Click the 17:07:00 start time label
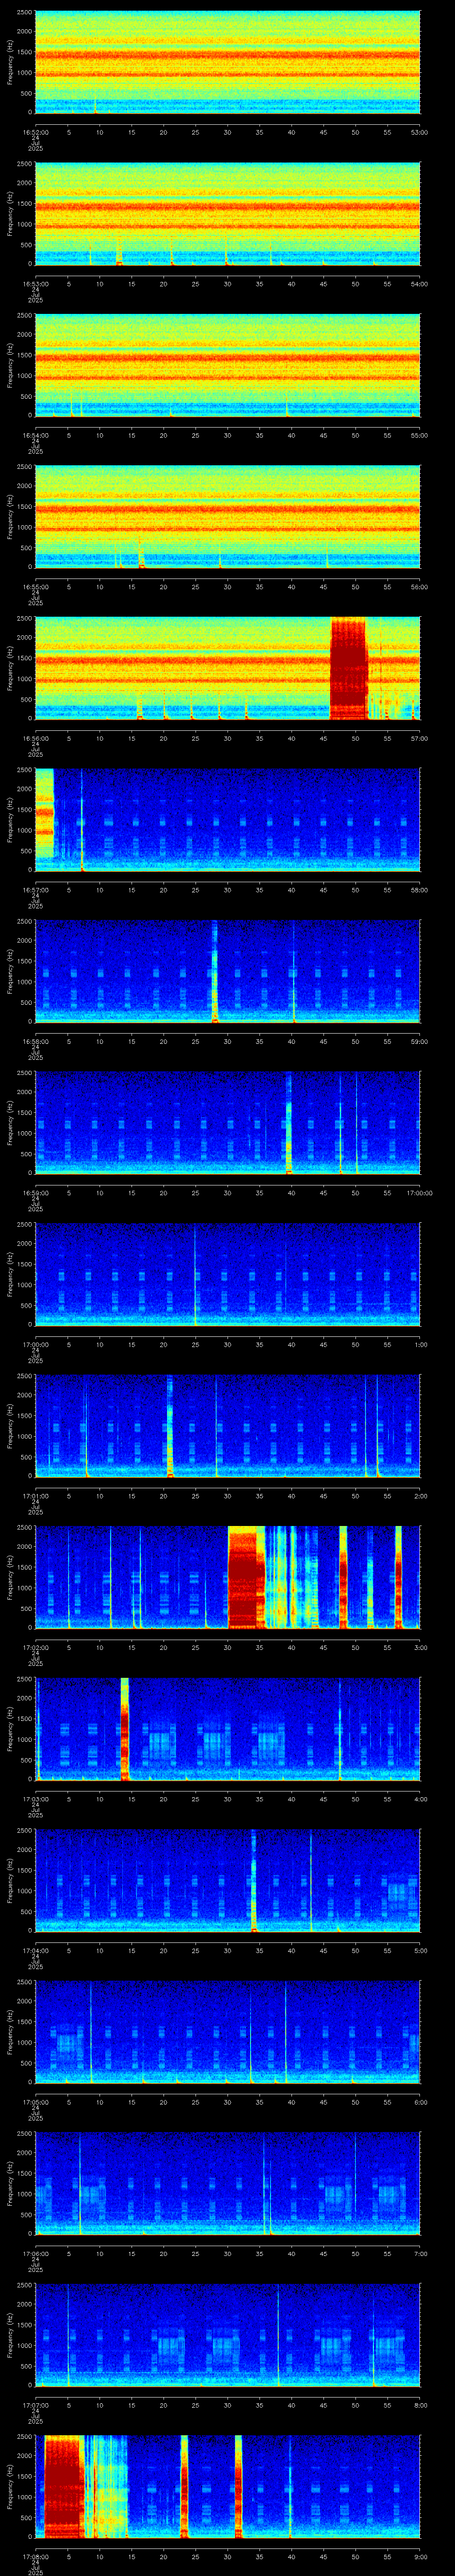The width and height of the screenshot is (455, 2576). tap(35, 2405)
